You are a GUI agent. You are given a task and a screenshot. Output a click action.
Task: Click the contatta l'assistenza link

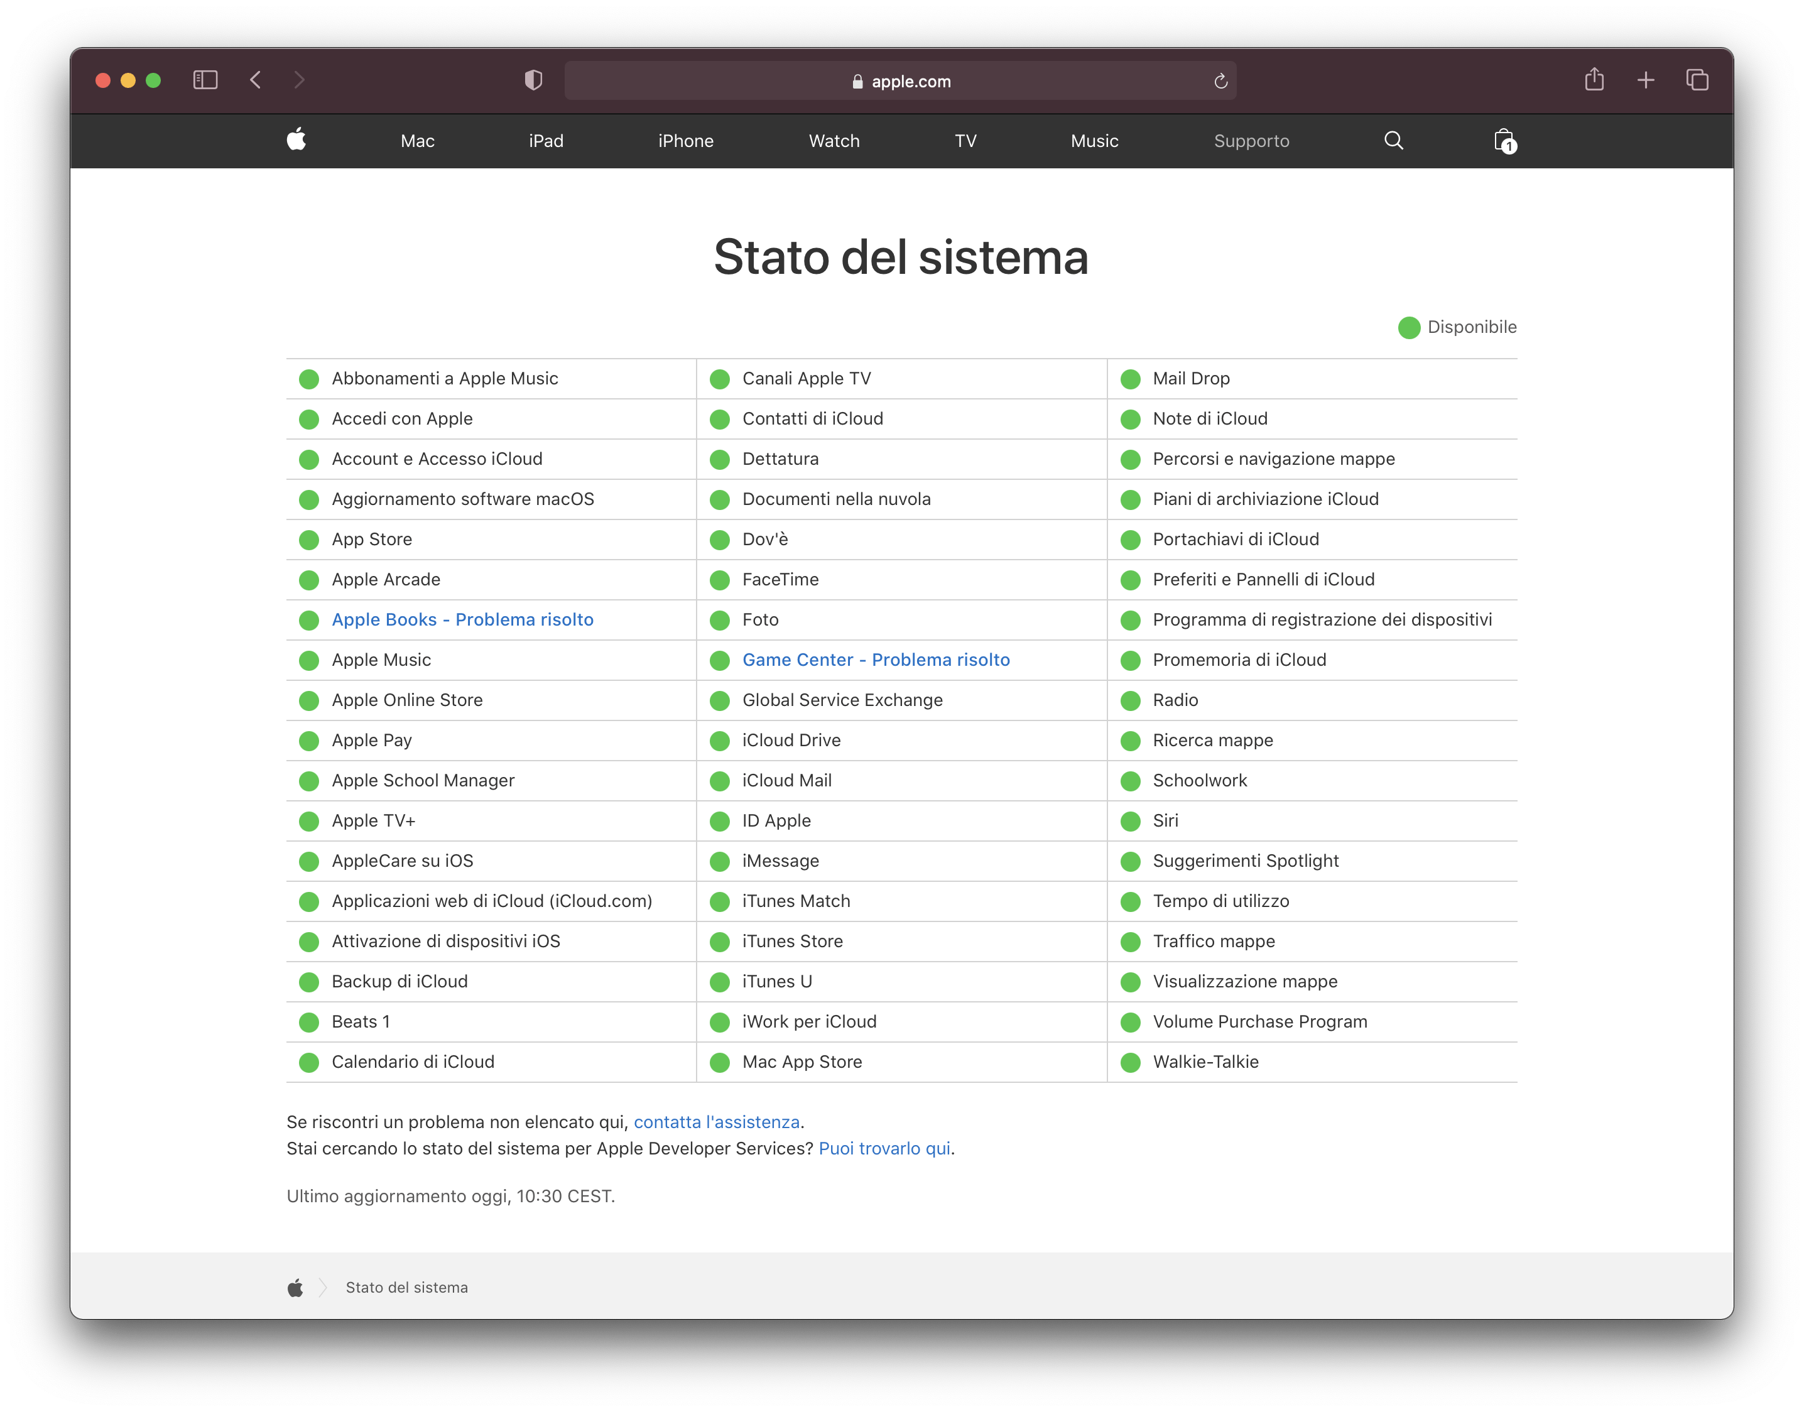click(716, 1122)
